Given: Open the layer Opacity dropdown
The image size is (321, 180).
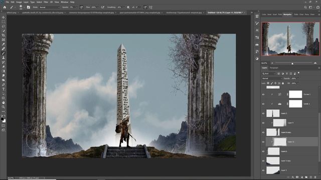Looking at the screenshot, I should coord(298,78).
